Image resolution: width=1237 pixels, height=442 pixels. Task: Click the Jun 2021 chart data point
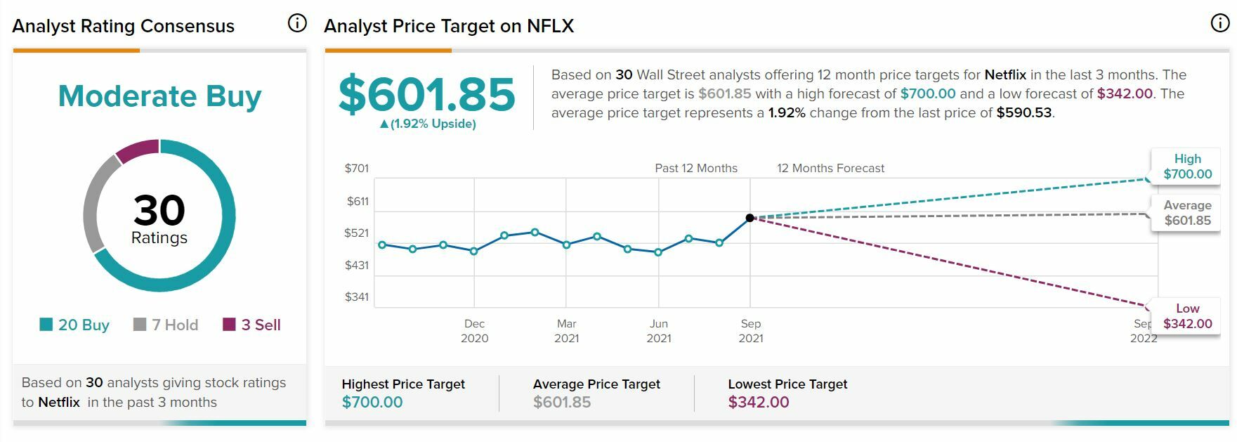[x=658, y=252]
